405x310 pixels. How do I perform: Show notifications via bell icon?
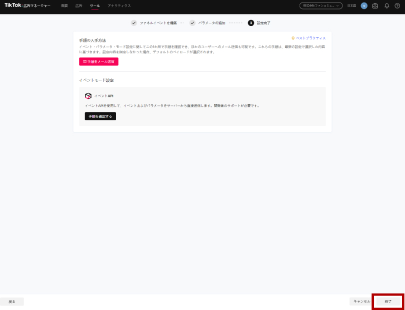pyautogui.click(x=386, y=6)
